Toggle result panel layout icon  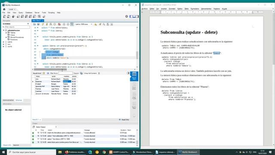pos(128,73)
